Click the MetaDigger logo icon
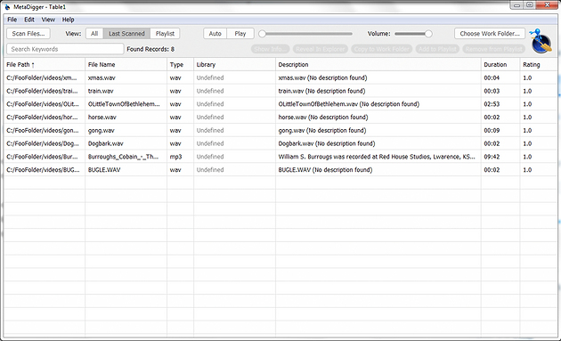The width and height of the screenshot is (561, 341). click(541, 42)
